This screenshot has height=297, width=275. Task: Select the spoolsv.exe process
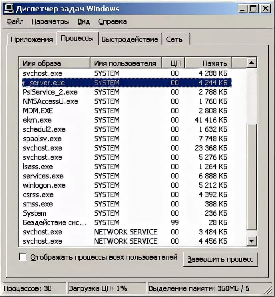point(125,139)
